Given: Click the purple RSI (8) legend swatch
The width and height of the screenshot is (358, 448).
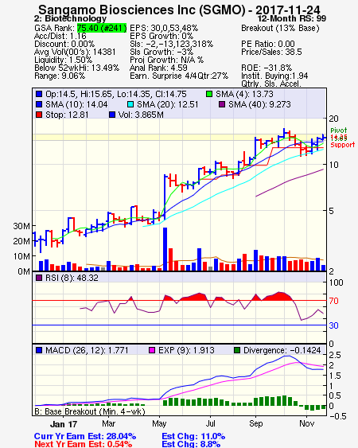Looking at the screenshot, I should 39,278.
